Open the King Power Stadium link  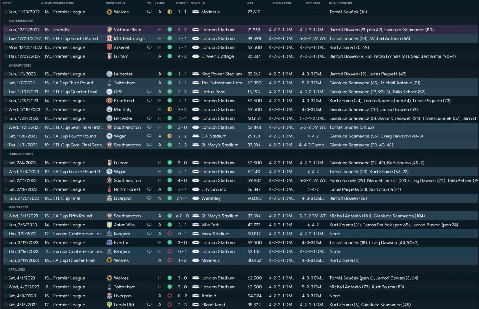click(x=222, y=74)
